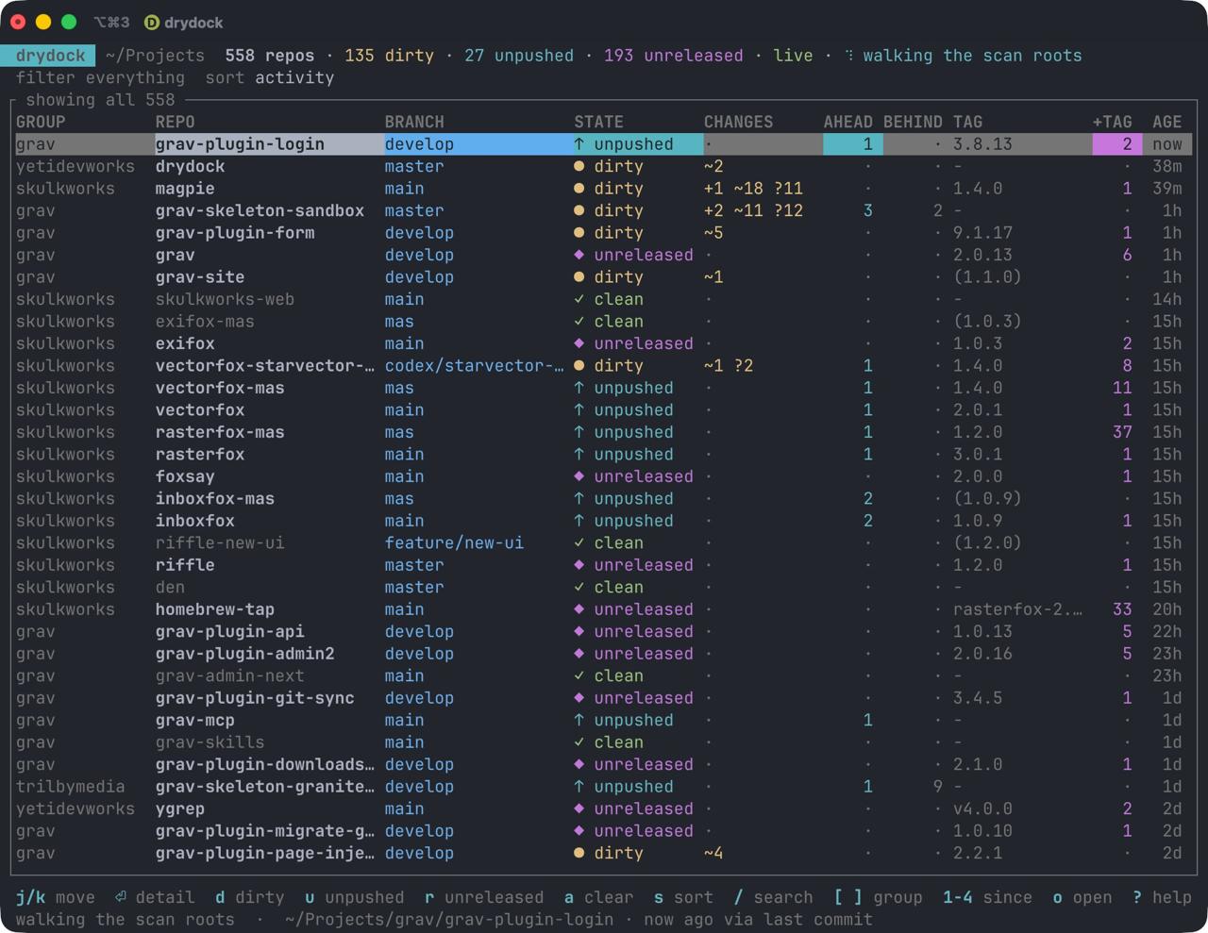Click the 'o open' shortcut in footer
Viewport: 1208px width, 933px height.
[1082, 897]
